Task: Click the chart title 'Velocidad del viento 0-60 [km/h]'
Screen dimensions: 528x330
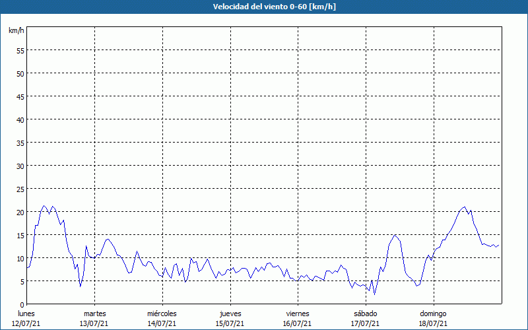Action: tap(274, 7)
